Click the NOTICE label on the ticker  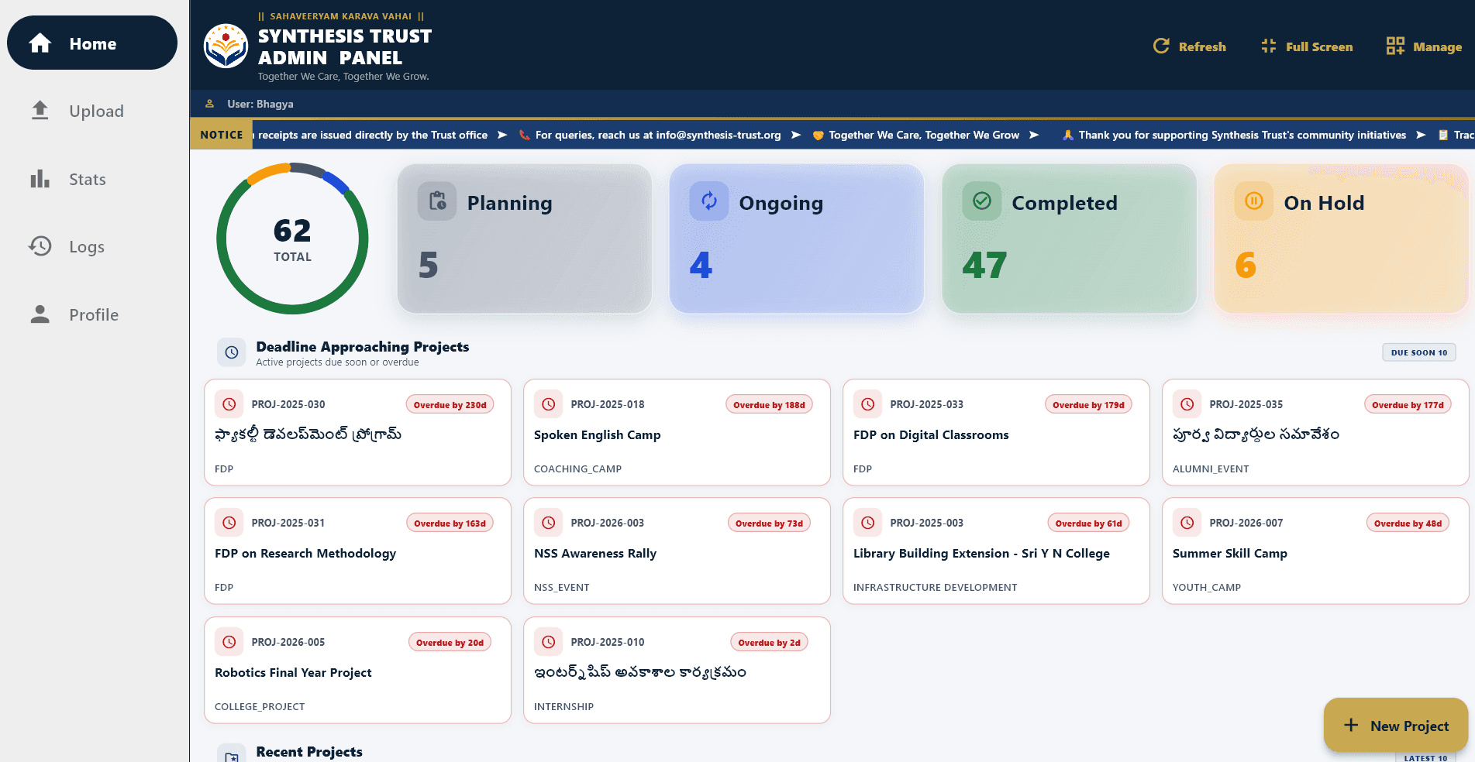[x=222, y=135]
